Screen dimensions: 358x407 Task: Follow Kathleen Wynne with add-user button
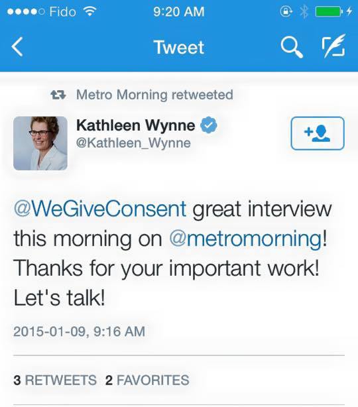click(318, 133)
